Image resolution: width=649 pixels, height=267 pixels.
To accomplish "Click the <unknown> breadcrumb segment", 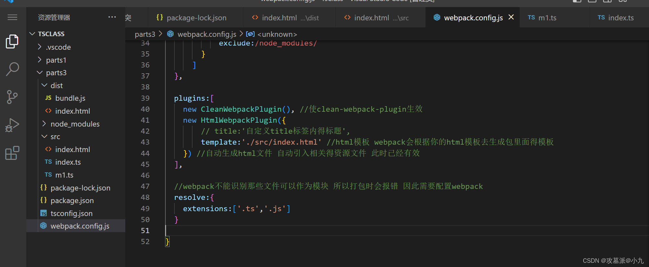I will [x=277, y=34].
